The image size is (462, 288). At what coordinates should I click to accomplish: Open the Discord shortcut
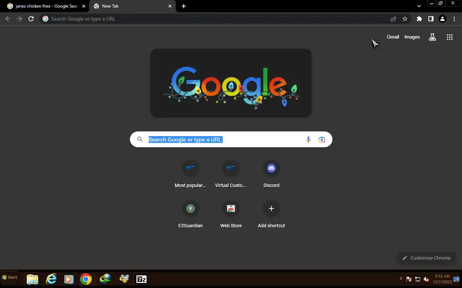click(271, 175)
